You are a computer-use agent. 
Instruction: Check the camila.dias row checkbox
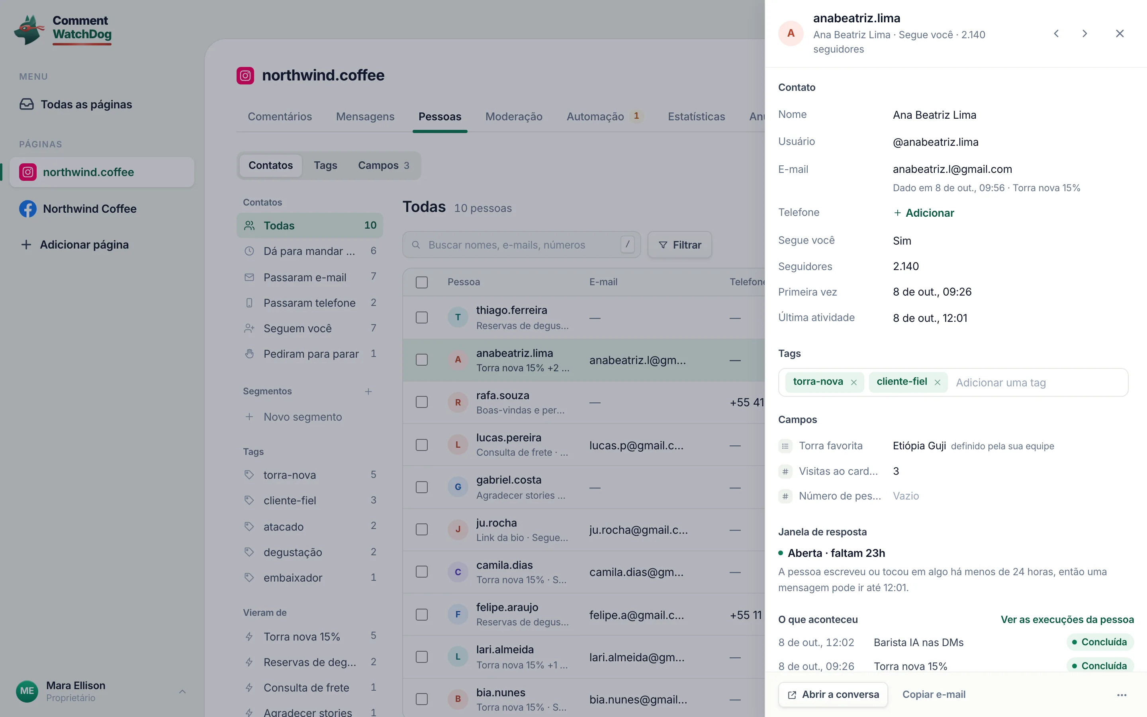click(421, 572)
